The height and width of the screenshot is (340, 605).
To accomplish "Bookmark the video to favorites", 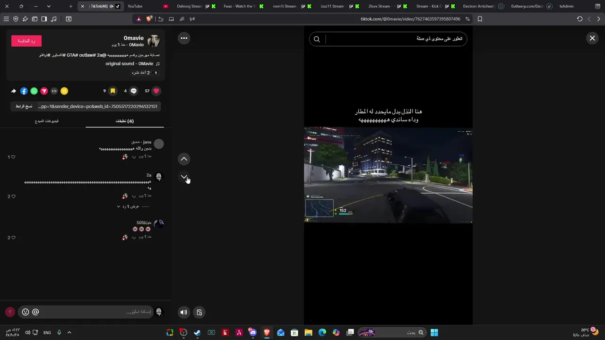I will (112, 91).
